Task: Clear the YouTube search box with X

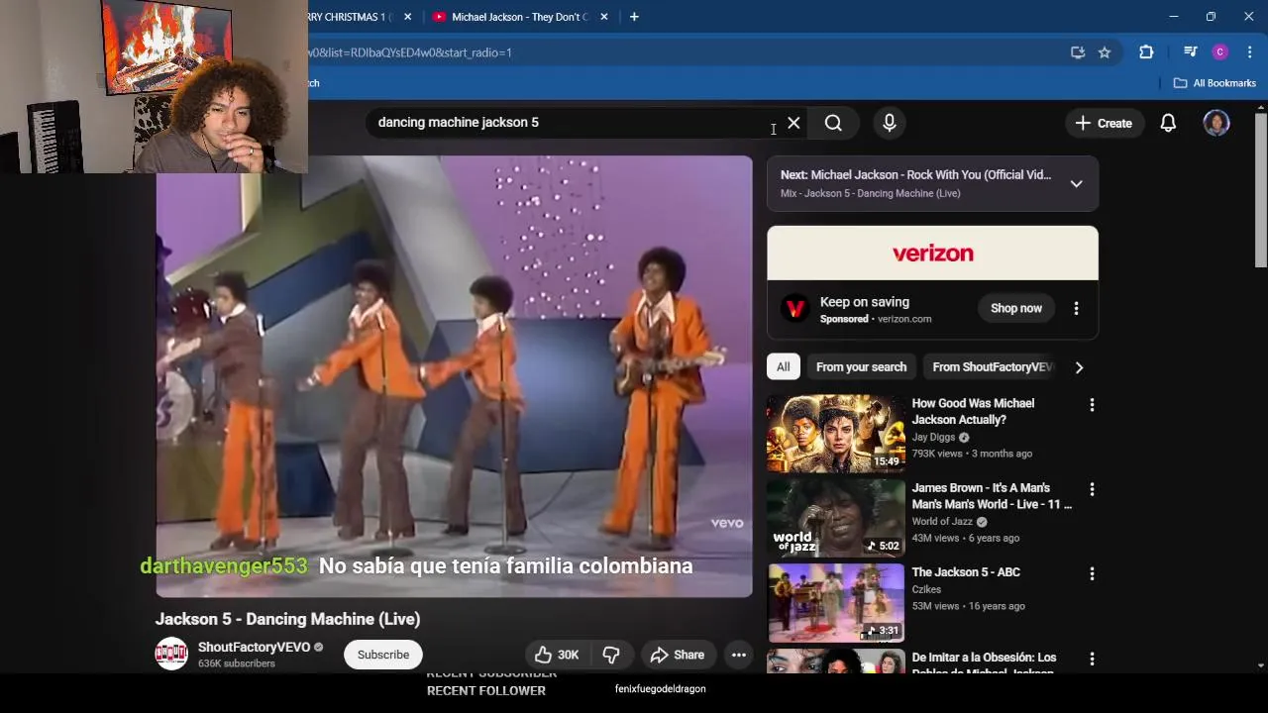Action: [x=793, y=123]
